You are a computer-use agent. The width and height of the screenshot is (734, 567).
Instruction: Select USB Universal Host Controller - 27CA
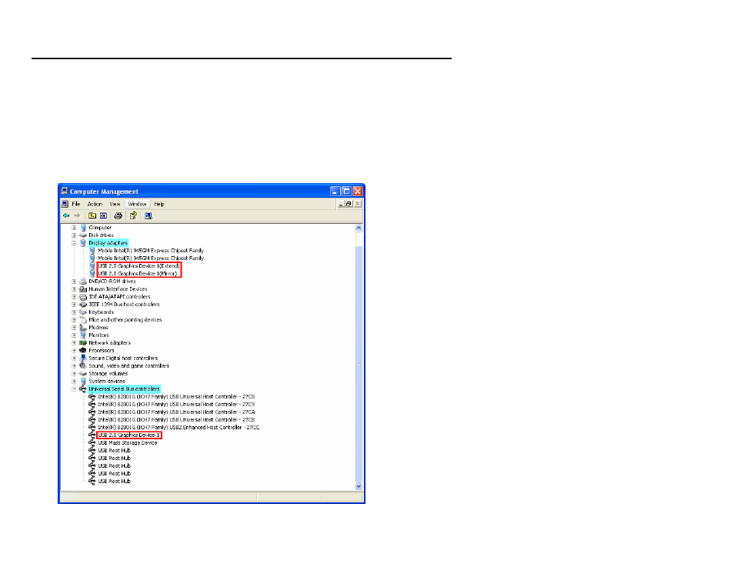pyautogui.click(x=176, y=412)
